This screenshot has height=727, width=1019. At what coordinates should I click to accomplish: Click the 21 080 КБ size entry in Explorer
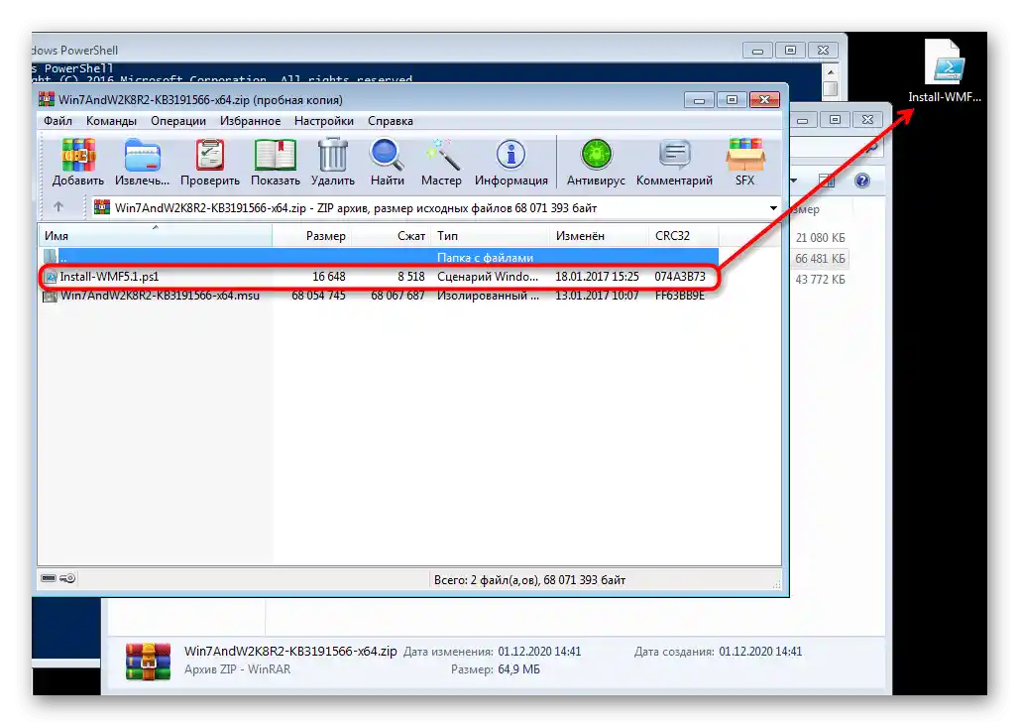[x=820, y=238]
